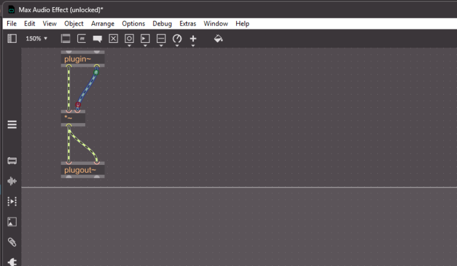Open the Object menu
This screenshot has width=457, height=266.
74,24
